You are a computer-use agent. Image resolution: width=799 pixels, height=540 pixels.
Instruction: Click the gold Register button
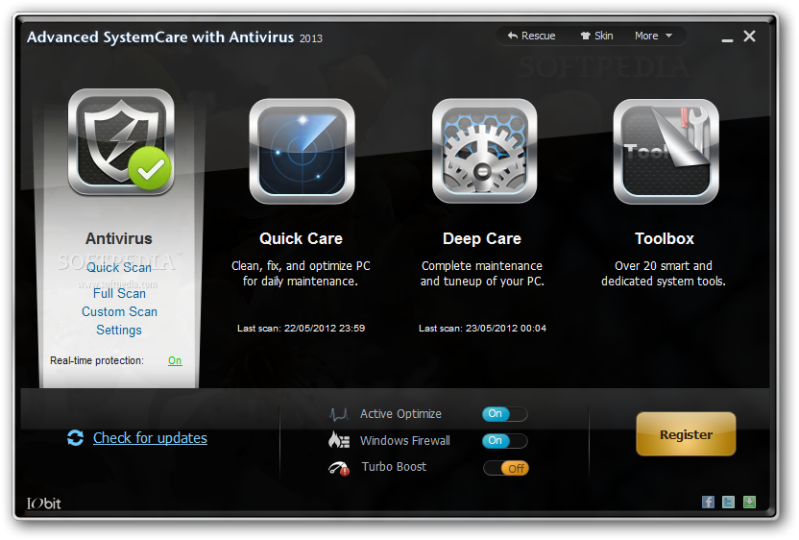click(x=686, y=434)
